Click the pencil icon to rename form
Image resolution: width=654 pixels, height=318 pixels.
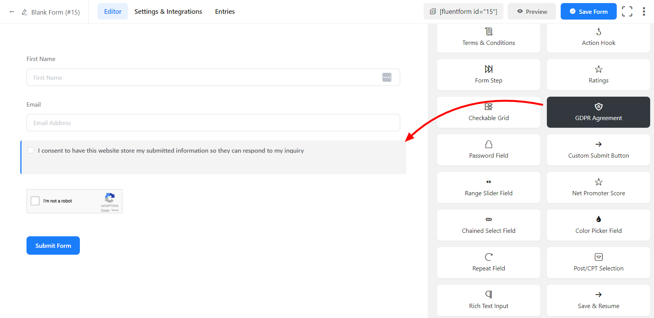click(25, 12)
